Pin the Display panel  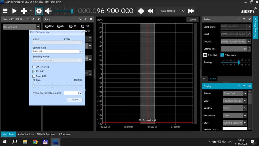[244, 86]
